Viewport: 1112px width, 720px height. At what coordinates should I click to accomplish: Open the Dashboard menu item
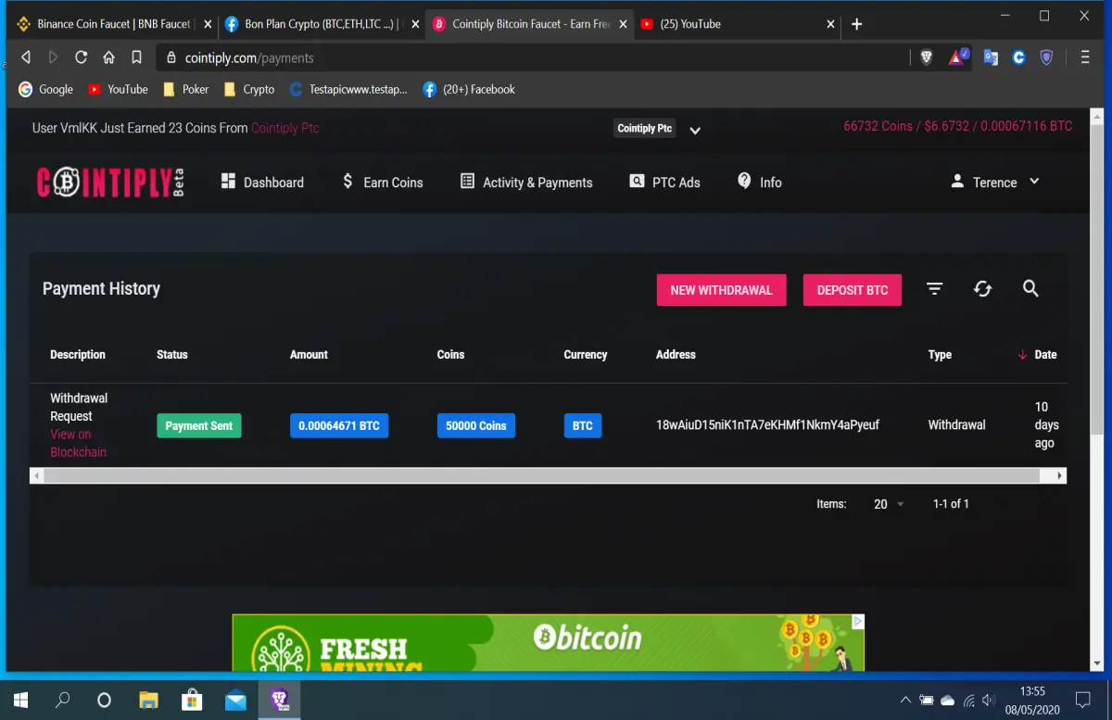[x=262, y=183]
